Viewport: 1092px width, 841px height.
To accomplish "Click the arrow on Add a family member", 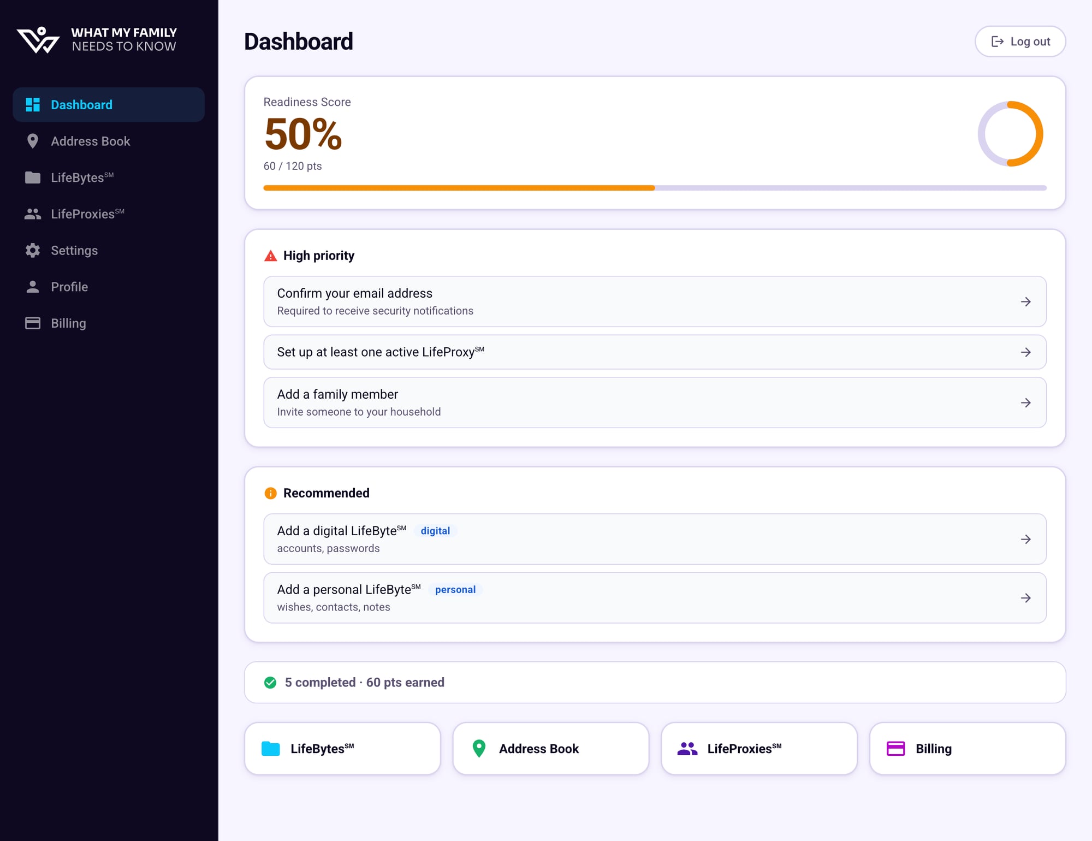I will click(1026, 402).
